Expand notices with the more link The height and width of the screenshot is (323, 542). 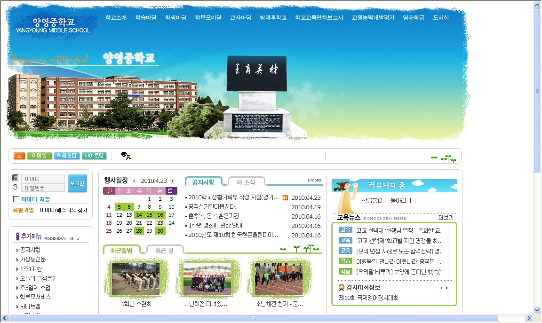(x=315, y=180)
